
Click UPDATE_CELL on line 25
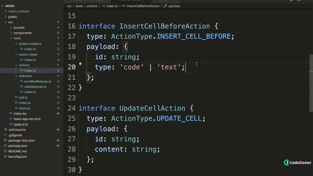click(x=179, y=118)
